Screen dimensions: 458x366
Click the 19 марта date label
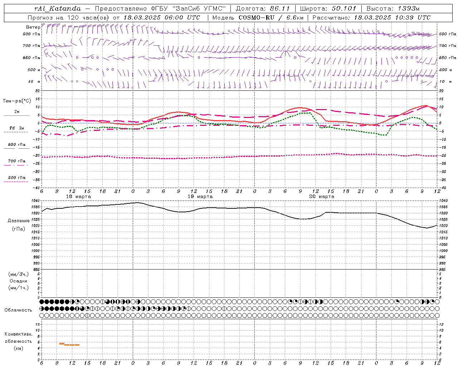200,197
